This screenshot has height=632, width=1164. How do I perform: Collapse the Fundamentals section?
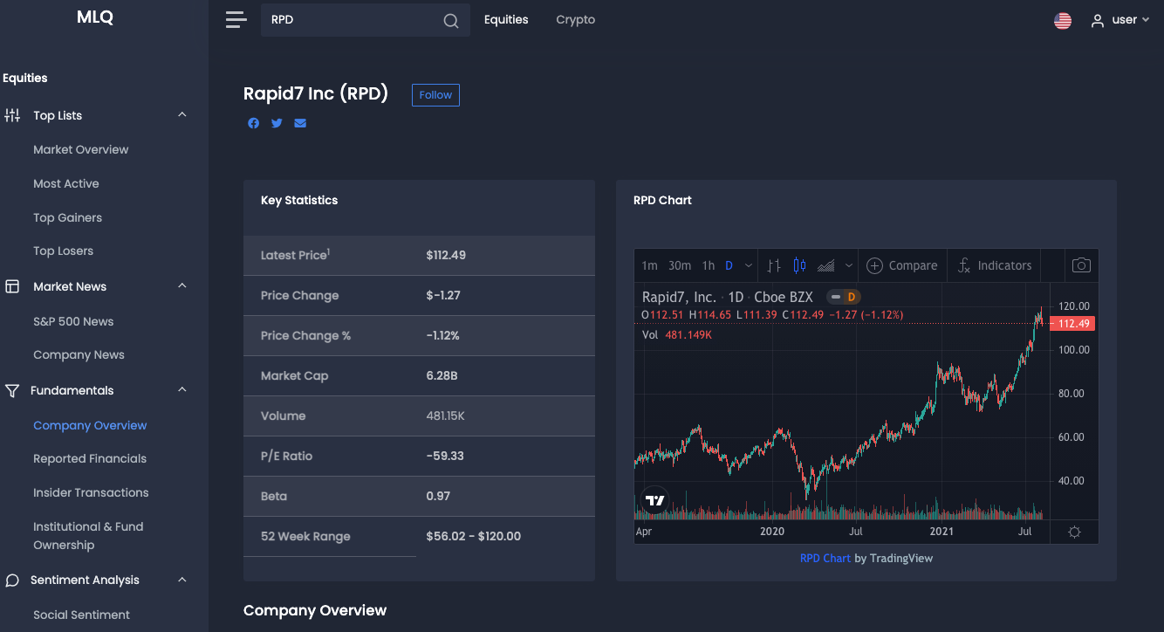click(x=182, y=389)
